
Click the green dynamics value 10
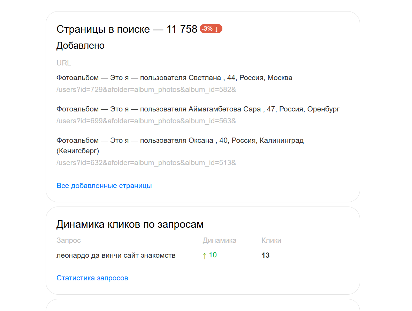tap(213, 255)
